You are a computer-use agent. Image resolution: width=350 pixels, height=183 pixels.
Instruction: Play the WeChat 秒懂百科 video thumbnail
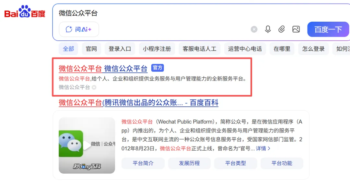pos(87,145)
